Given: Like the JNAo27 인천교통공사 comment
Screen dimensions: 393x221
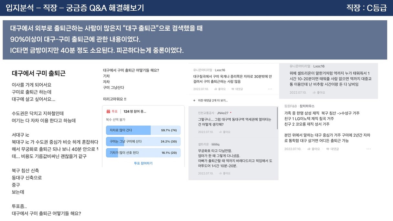Looking at the screenshot, I should pos(225,132).
